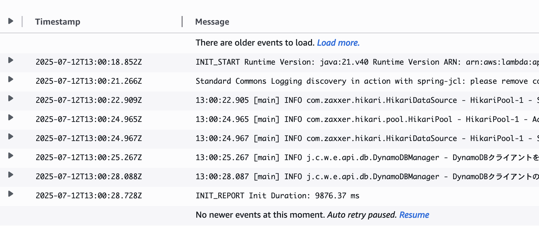
Task: Expand the INIT_START log event row
Action: 11,60
